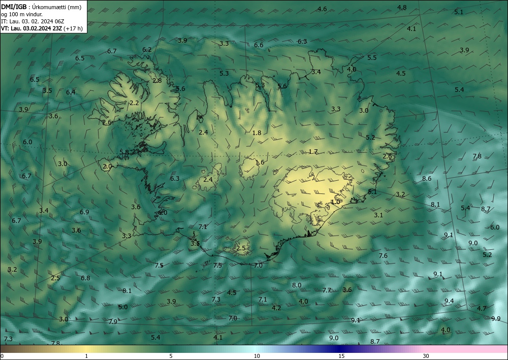The width and height of the screenshot is (508, 360).
Task: Click the 6.2 value on the map
Action: pyautogui.click(x=147, y=50)
